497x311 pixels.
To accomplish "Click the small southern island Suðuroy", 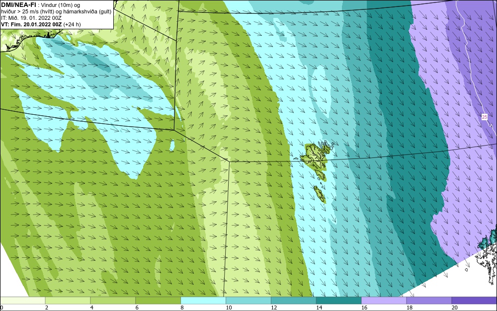I will [320, 194].
